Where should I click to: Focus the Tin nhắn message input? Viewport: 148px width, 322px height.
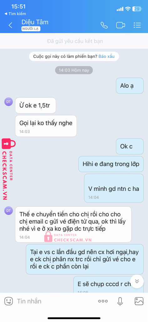(x=55, y=301)
